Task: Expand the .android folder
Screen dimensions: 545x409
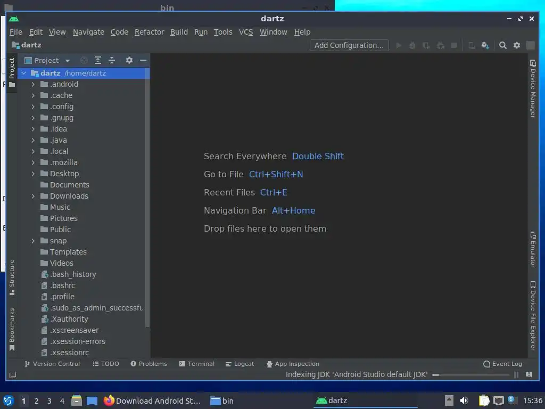Action: point(33,84)
